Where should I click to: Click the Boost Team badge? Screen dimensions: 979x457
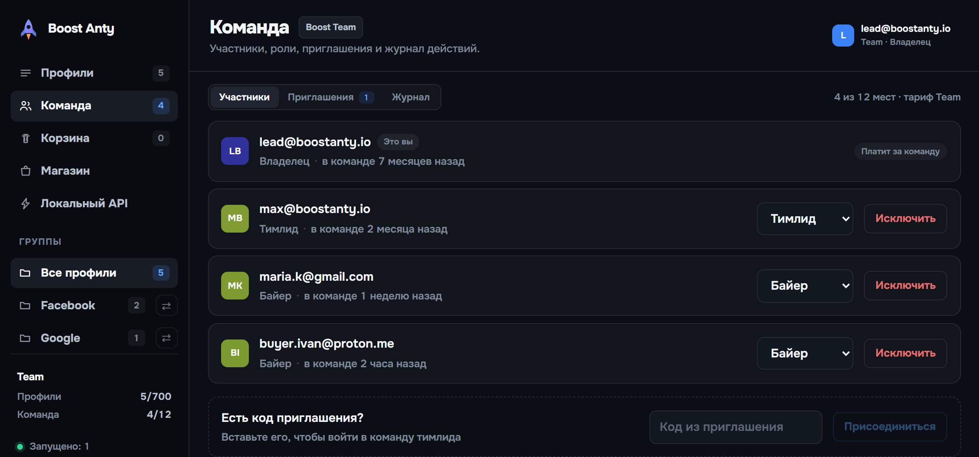click(x=330, y=27)
